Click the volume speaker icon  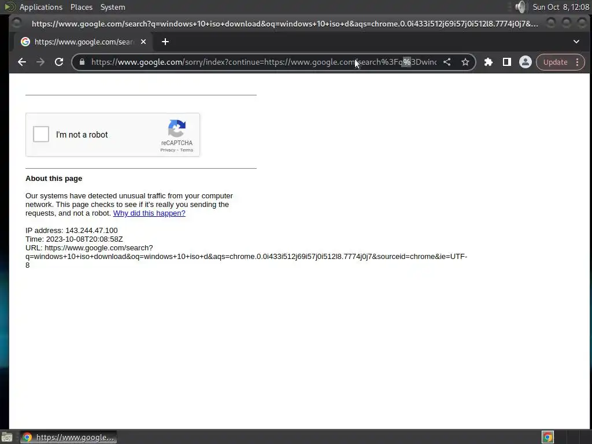[521, 7]
